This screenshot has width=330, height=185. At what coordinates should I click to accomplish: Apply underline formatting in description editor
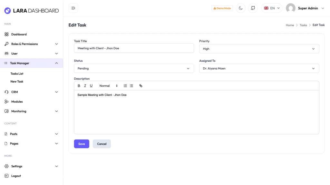point(91,86)
